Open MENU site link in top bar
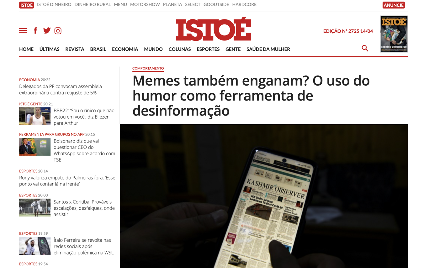424x268 pixels. (120, 4)
